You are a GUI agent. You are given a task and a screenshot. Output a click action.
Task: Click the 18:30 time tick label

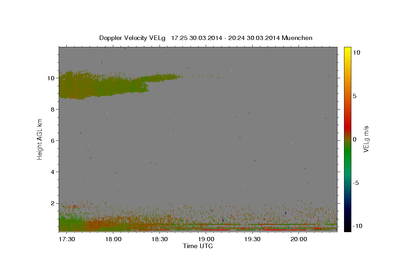(x=160, y=239)
